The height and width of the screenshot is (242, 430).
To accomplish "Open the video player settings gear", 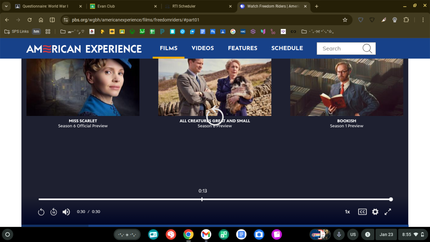I will click(x=375, y=212).
